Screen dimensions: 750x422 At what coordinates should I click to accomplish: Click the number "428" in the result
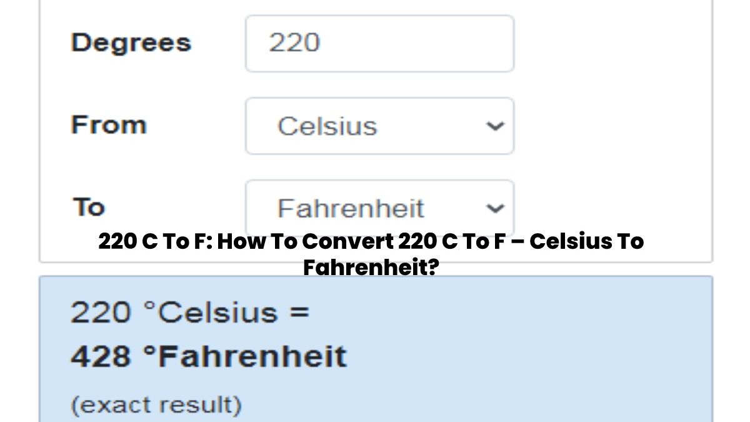(99, 357)
